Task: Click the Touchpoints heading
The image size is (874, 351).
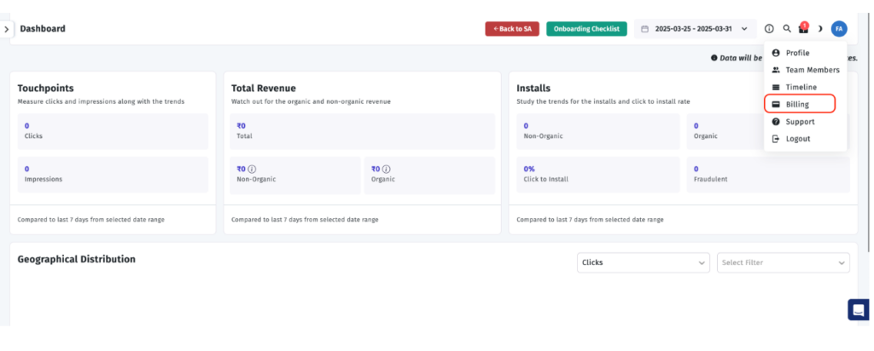Action: pos(46,89)
